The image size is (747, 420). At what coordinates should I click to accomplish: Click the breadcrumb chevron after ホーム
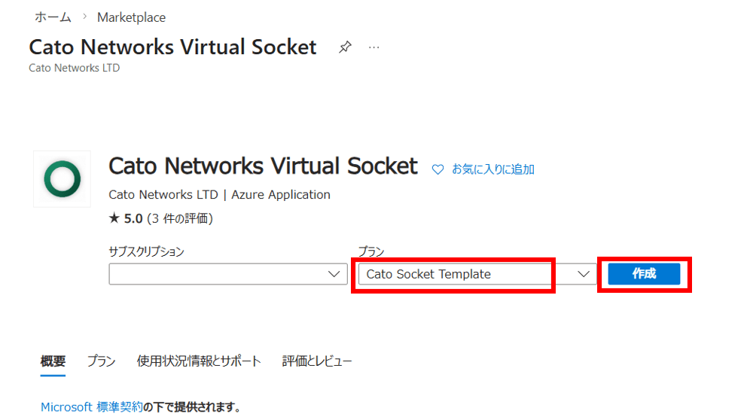coord(84,17)
